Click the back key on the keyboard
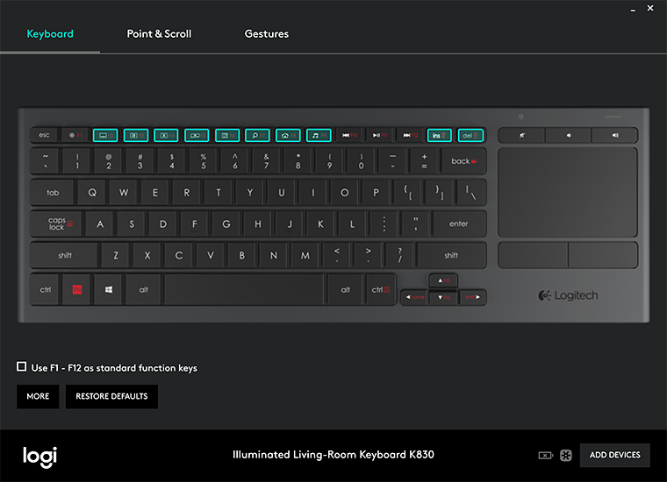This screenshot has width=667, height=482. 463,161
